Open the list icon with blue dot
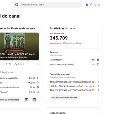The width and height of the screenshot is (114, 114). [x=91, y=5]
